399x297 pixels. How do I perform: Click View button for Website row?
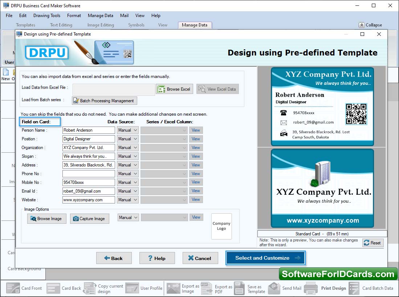point(196,200)
